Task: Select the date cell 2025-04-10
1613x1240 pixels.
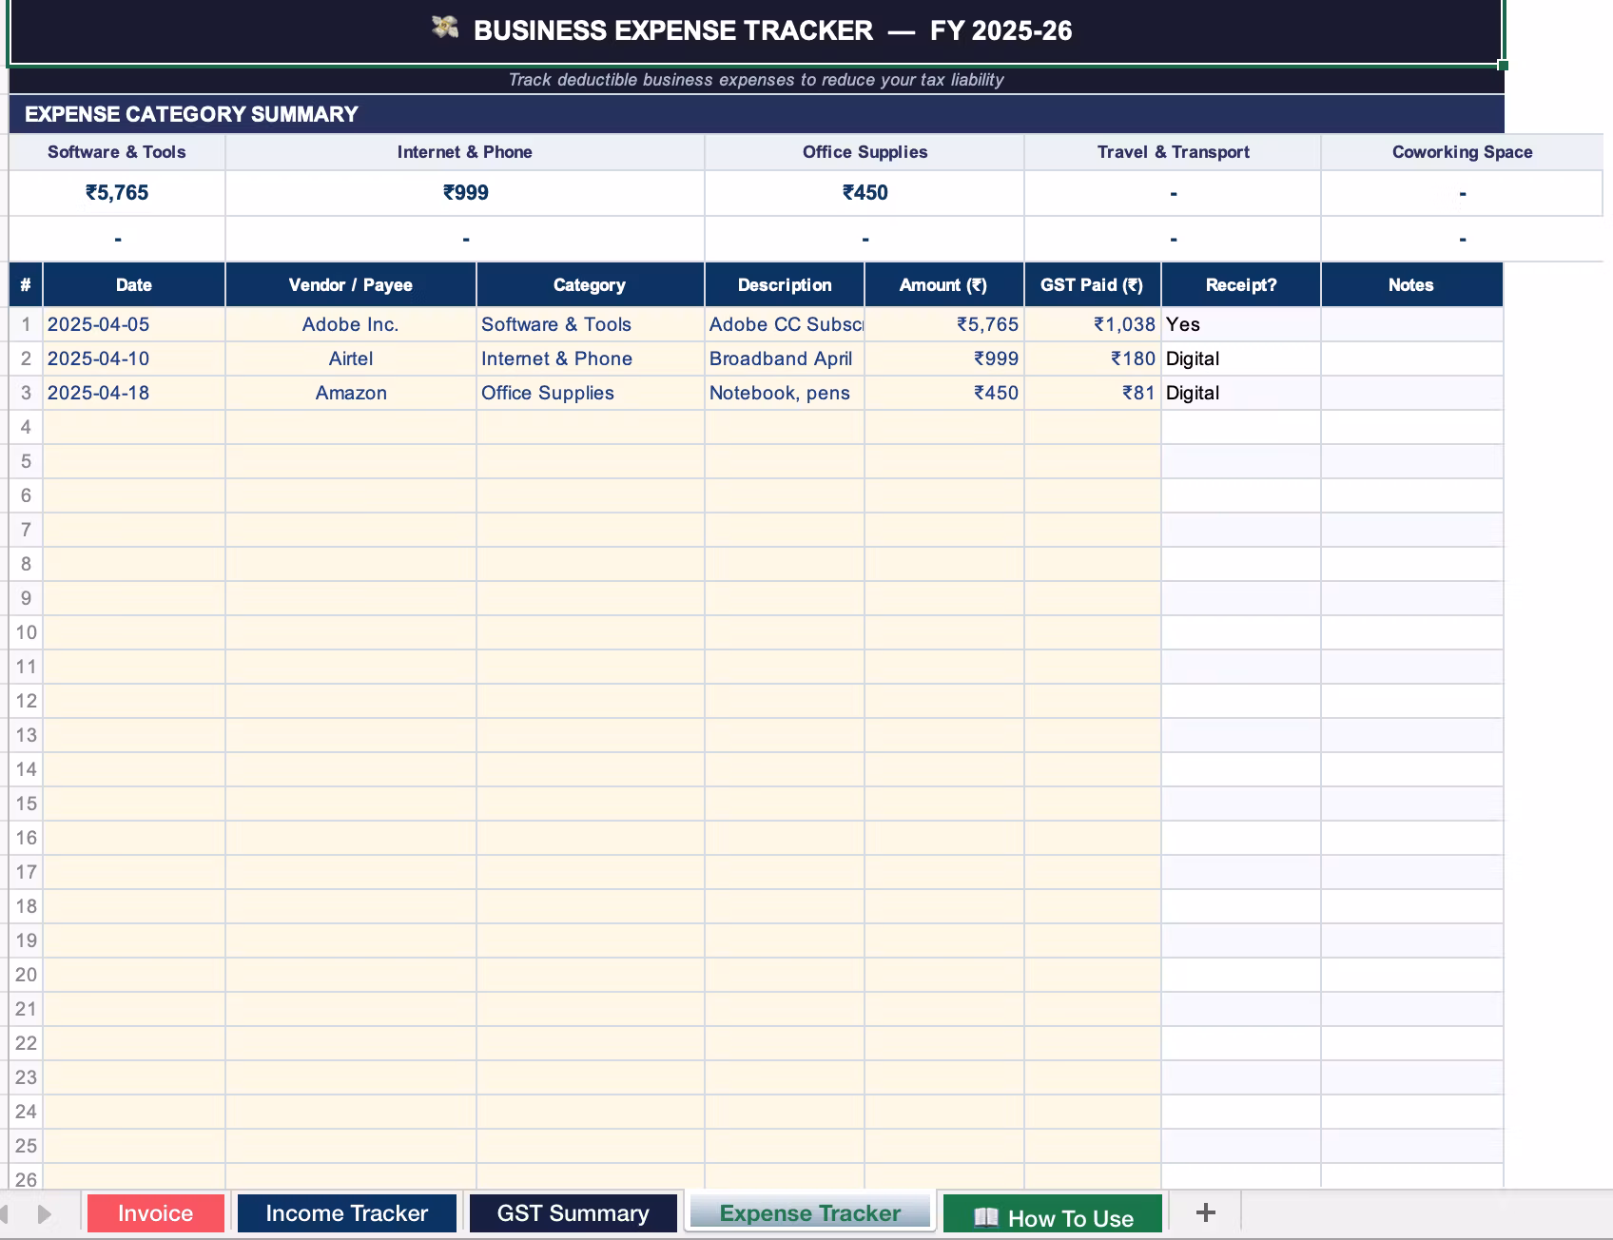Action: pos(134,358)
